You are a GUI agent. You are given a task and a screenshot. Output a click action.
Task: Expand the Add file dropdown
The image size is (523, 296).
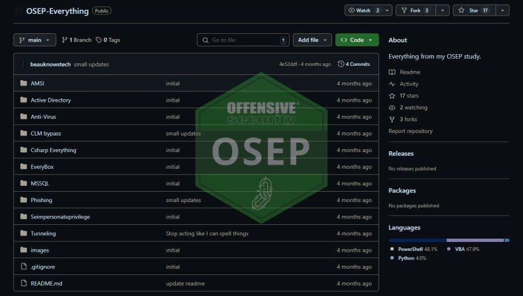click(x=312, y=40)
